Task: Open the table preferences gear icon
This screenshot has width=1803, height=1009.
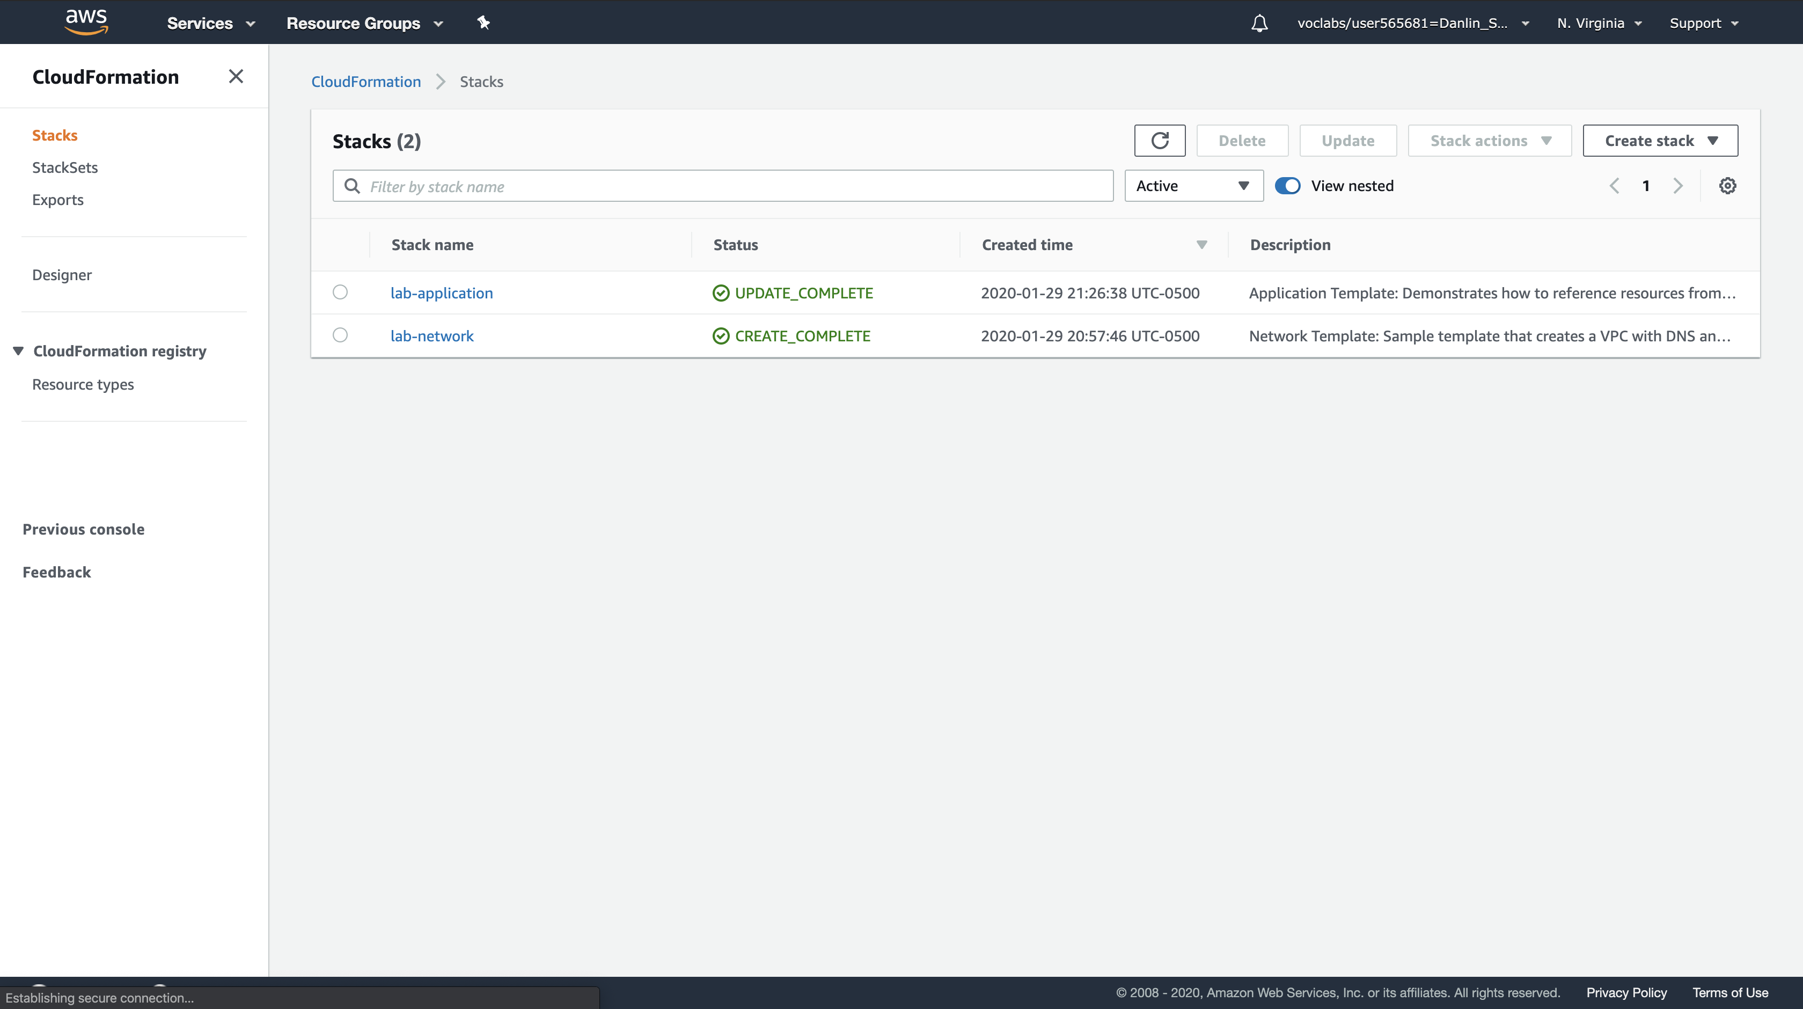Action: click(x=1727, y=186)
